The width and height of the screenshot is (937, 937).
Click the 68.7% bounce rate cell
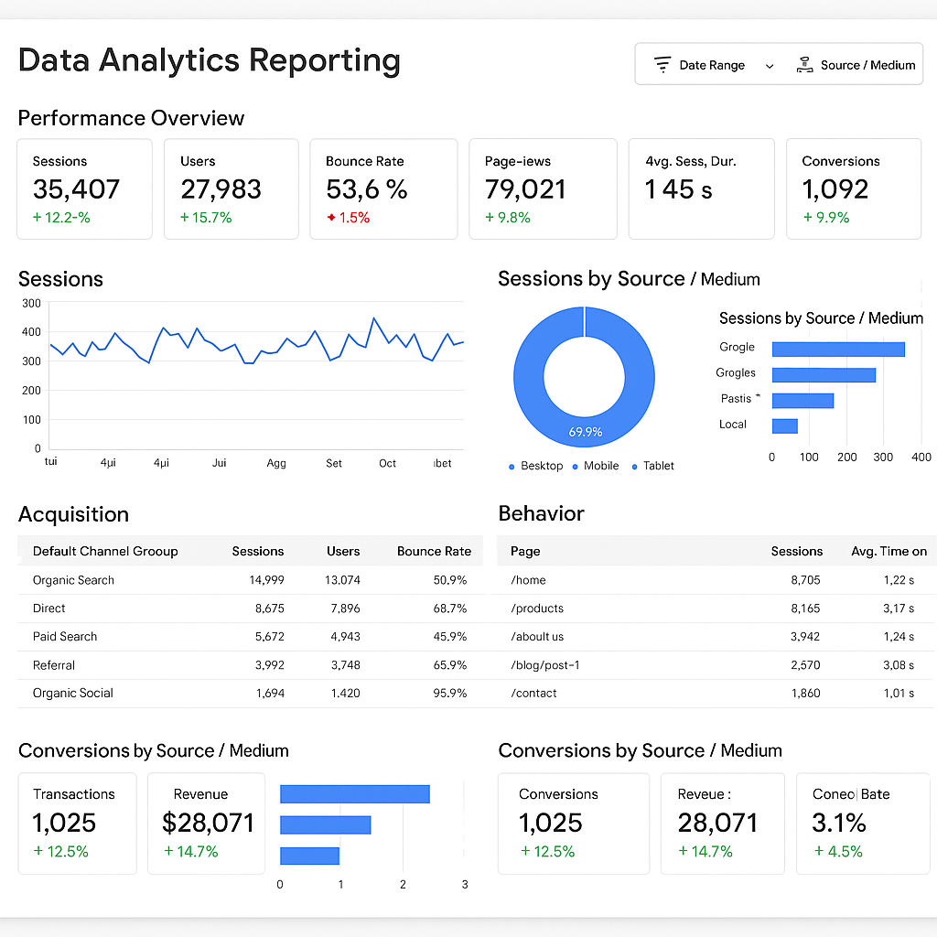450,609
